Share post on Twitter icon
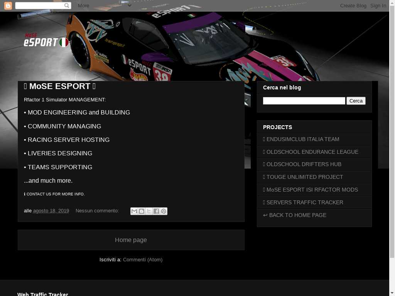Screen dimensions: 395x296 [x=149, y=211]
